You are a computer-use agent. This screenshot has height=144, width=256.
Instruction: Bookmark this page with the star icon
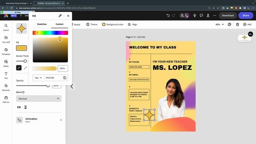[218, 8]
